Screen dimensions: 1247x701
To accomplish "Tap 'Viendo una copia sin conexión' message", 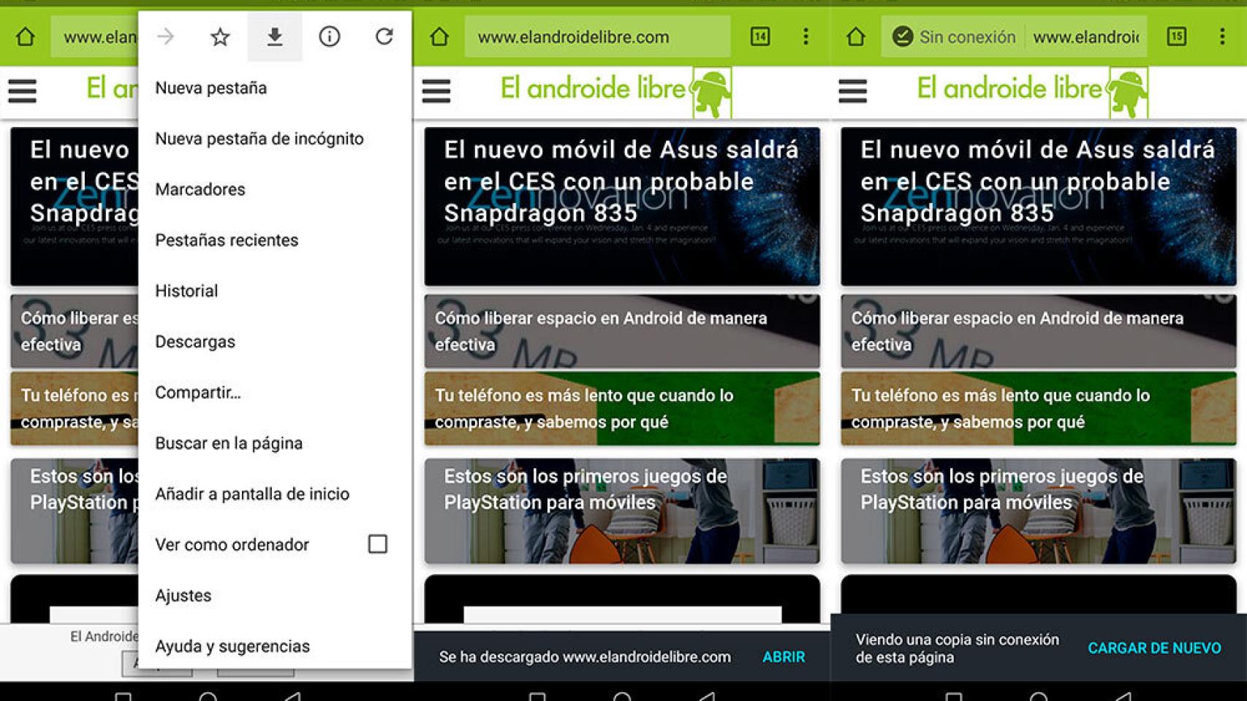I will pos(957,648).
